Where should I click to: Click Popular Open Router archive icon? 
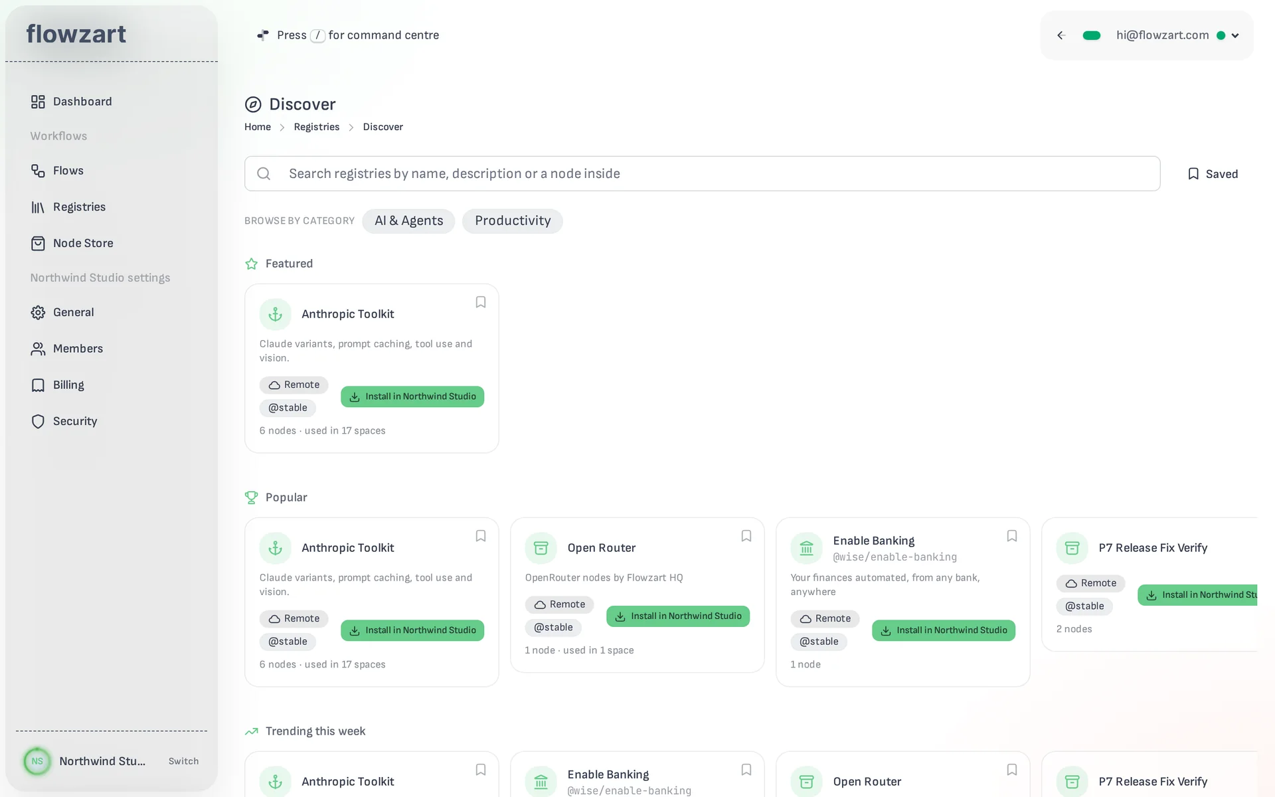point(541,548)
